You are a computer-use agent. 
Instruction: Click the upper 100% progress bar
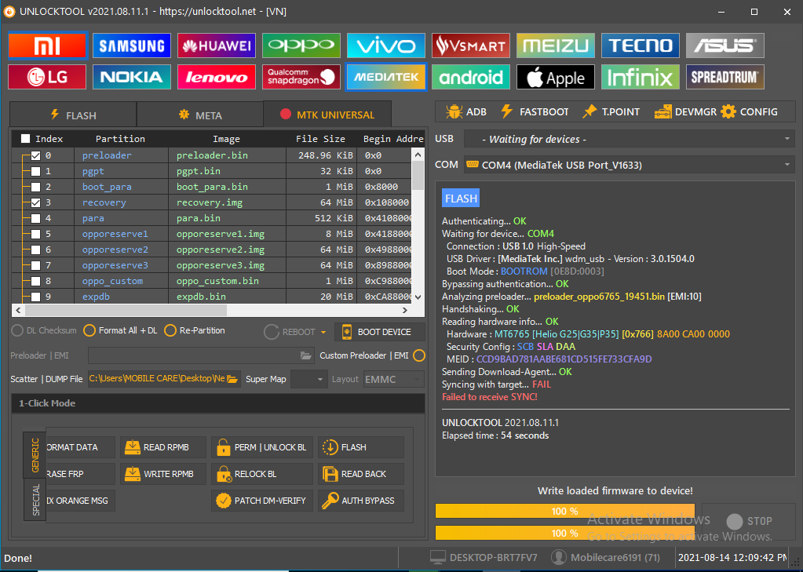click(x=565, y=511)
